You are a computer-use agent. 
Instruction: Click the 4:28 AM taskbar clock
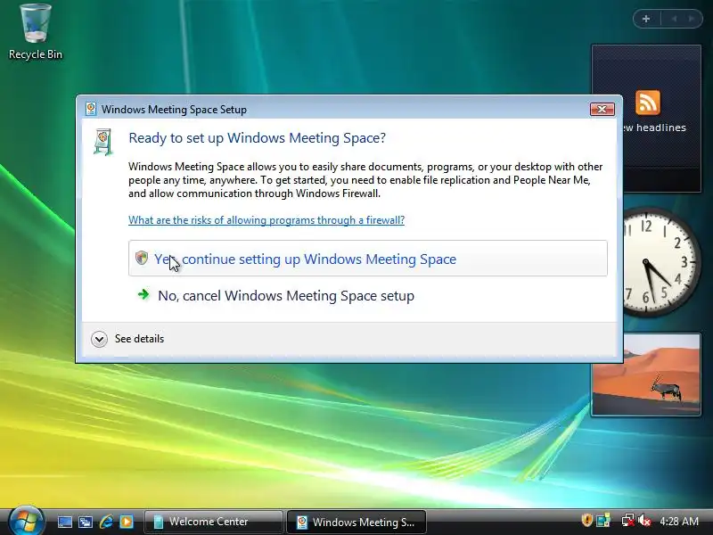tap(679, 522)
